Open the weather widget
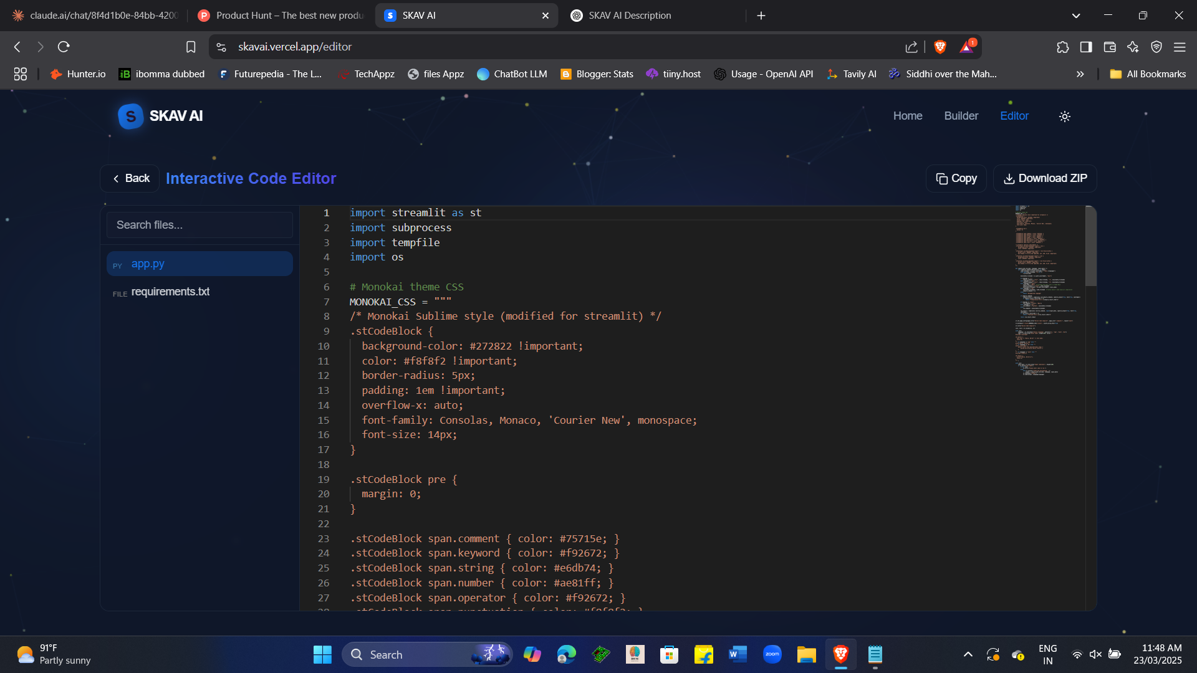Screen dimensions: 1197x673 click(x=55, y=654)
